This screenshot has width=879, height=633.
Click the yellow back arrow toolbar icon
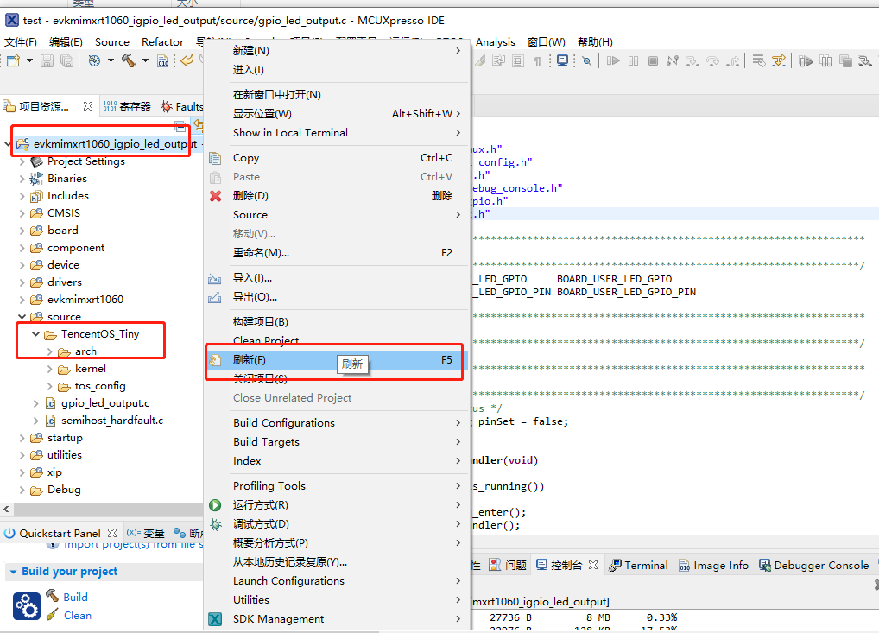point(187,60)
